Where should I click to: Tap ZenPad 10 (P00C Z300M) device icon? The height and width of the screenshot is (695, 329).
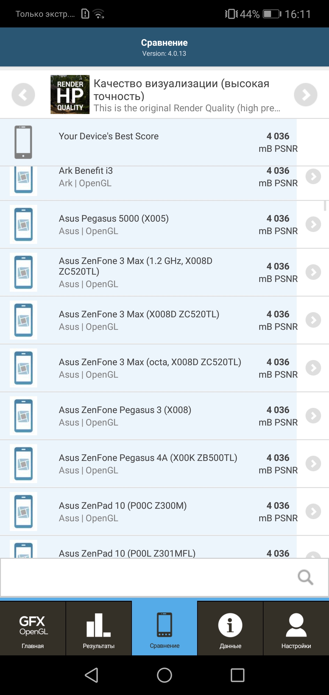(23, 511)
